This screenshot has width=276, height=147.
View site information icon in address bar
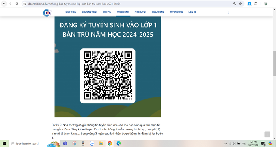click(24, 4)
